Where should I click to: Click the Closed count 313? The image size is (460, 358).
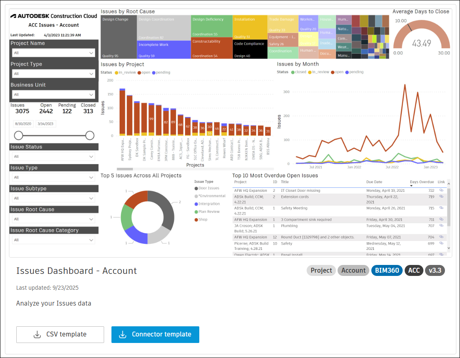(x=88, y=111)
